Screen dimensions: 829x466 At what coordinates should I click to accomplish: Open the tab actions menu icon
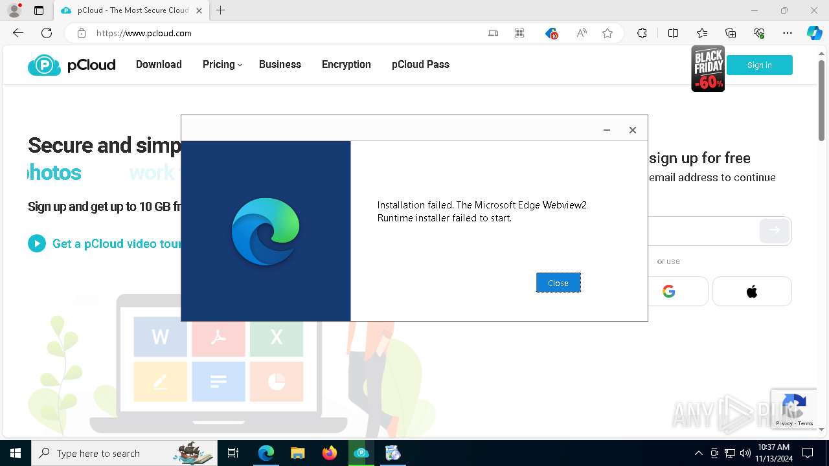pyautogui.click(x=39, y=10)
